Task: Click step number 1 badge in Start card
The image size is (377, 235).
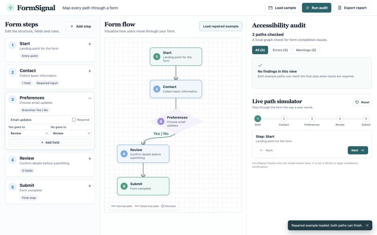Action: point(13,45)
